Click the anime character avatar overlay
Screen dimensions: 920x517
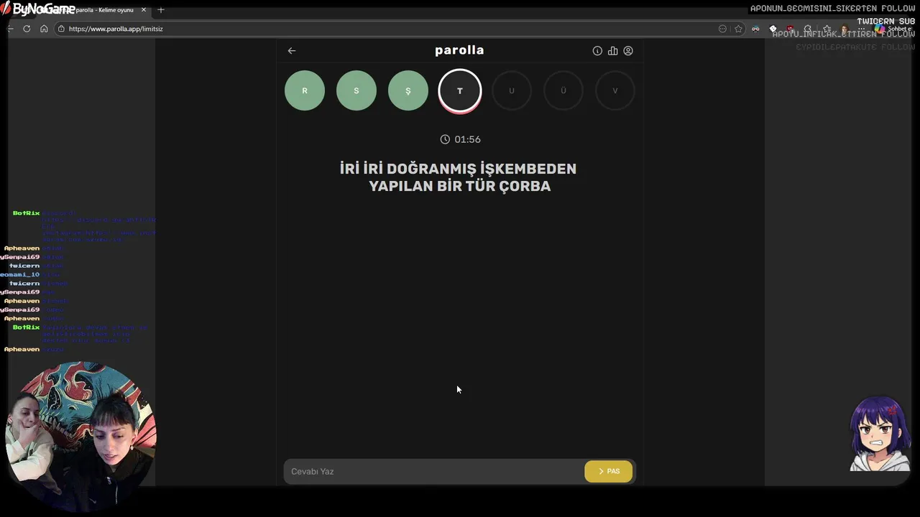(x=880, y=434)
